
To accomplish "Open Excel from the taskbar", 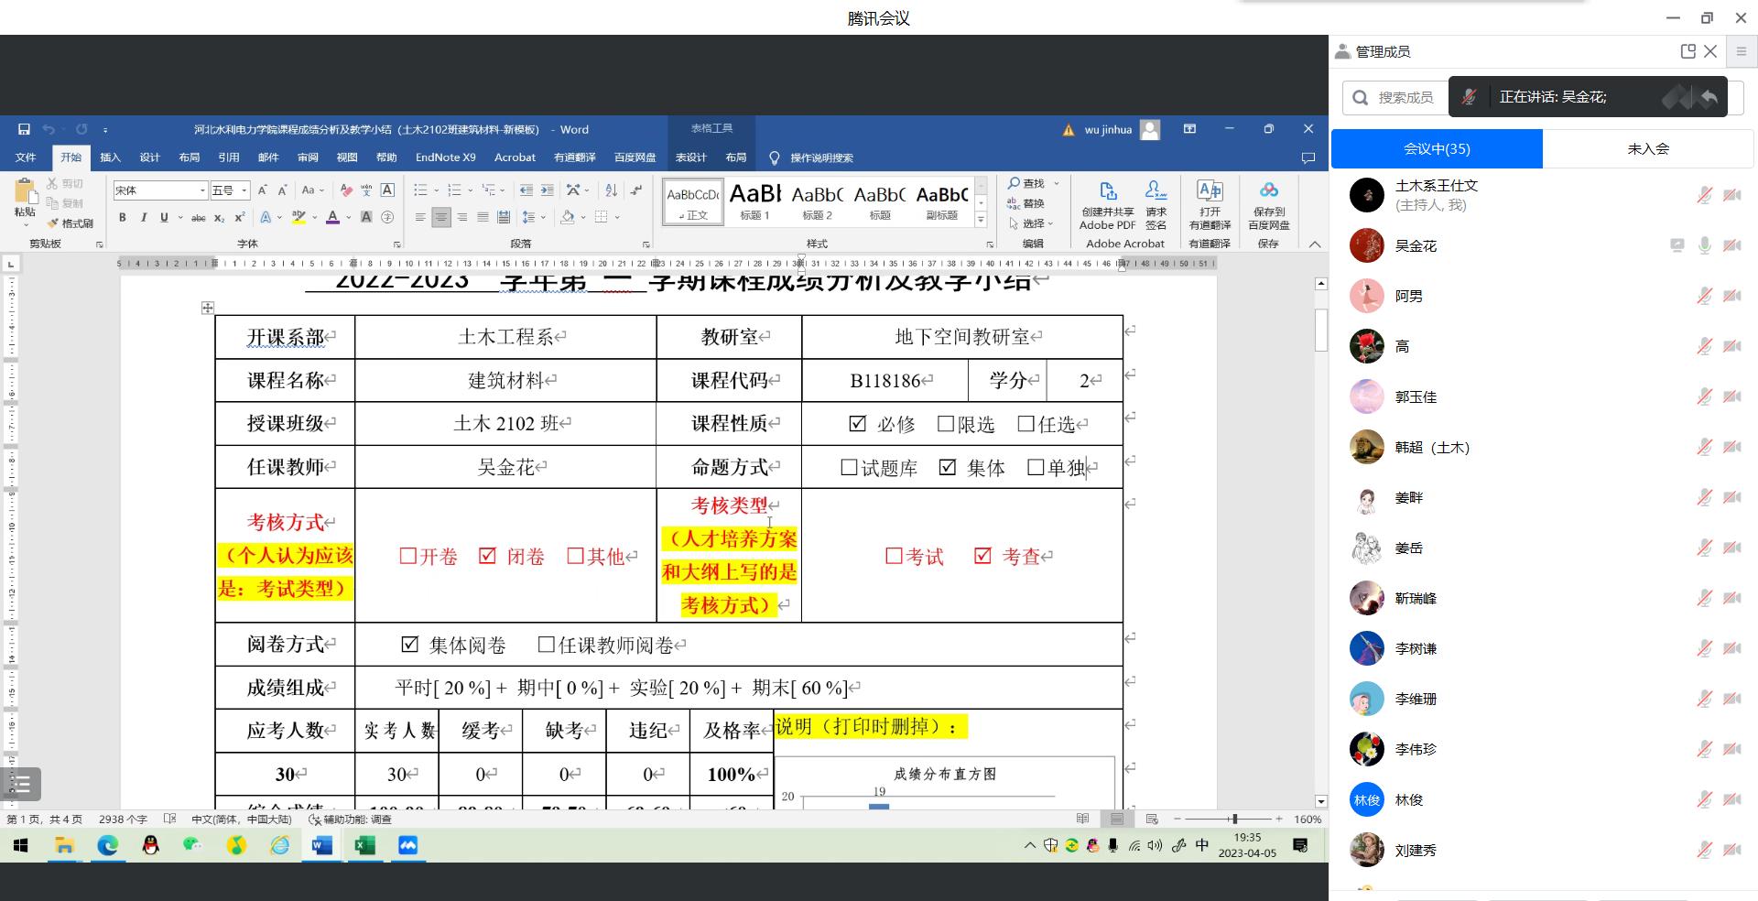I will pos(365,845).
